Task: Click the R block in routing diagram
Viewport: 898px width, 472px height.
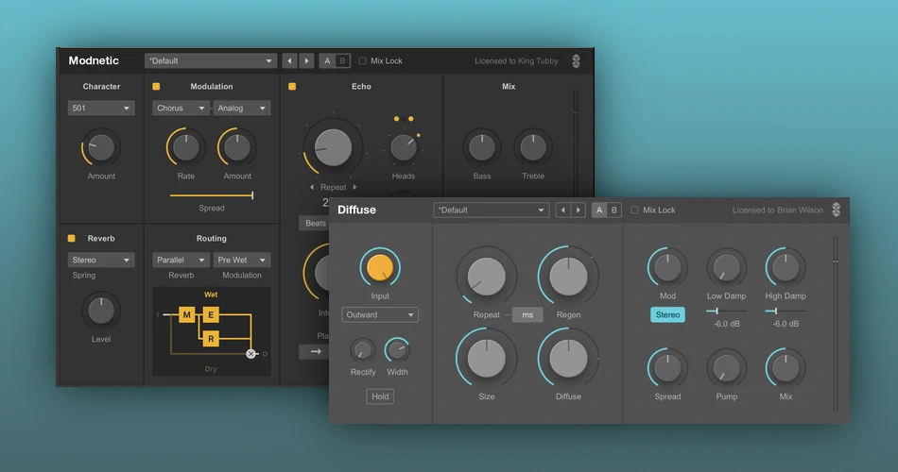Action: coord(212,338)
